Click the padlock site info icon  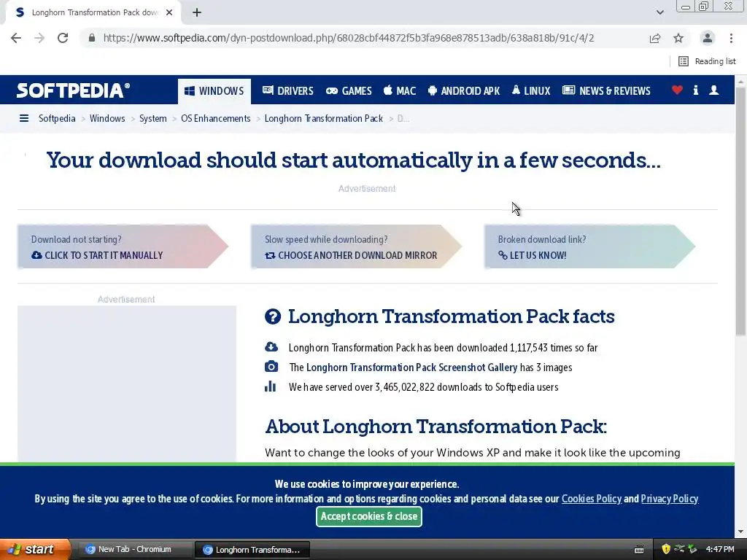(92, 38)
